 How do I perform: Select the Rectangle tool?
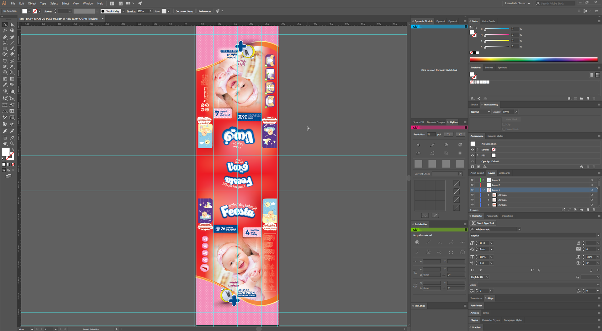pos(5,48)
